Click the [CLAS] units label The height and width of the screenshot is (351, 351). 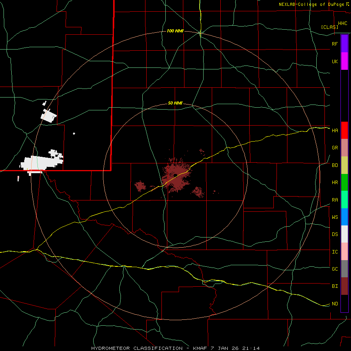(x=330, y=27)
